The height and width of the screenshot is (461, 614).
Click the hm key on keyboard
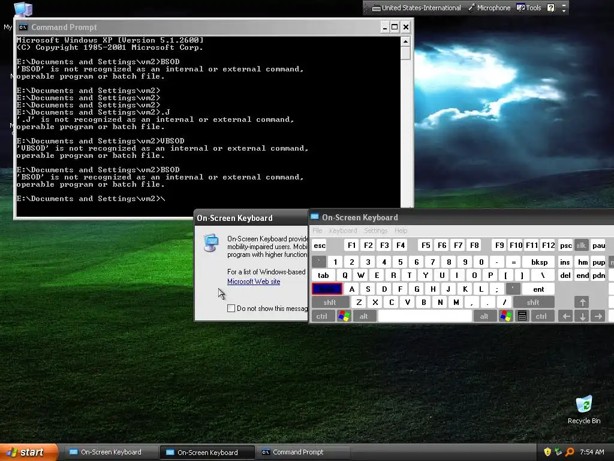coord(583,262)
